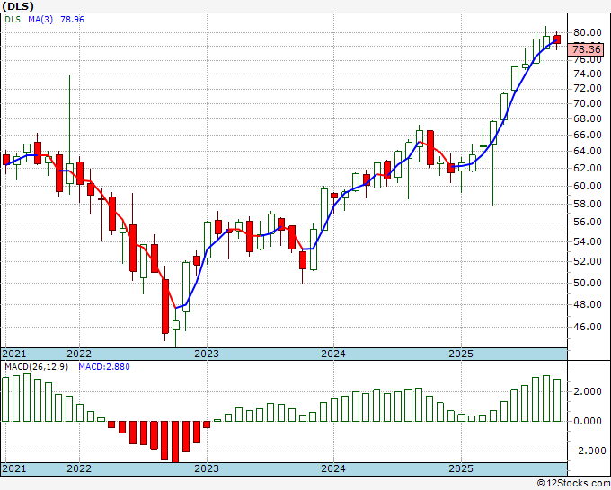Click 2022 on the price chart time axis

click(x=79, y=354)
